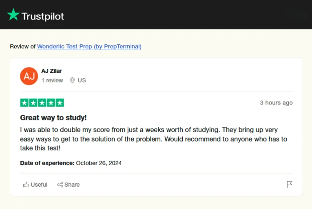Open AJ Zilar's reviewer profile name
This screenshot has height=209, width=312.
point(51,71)
